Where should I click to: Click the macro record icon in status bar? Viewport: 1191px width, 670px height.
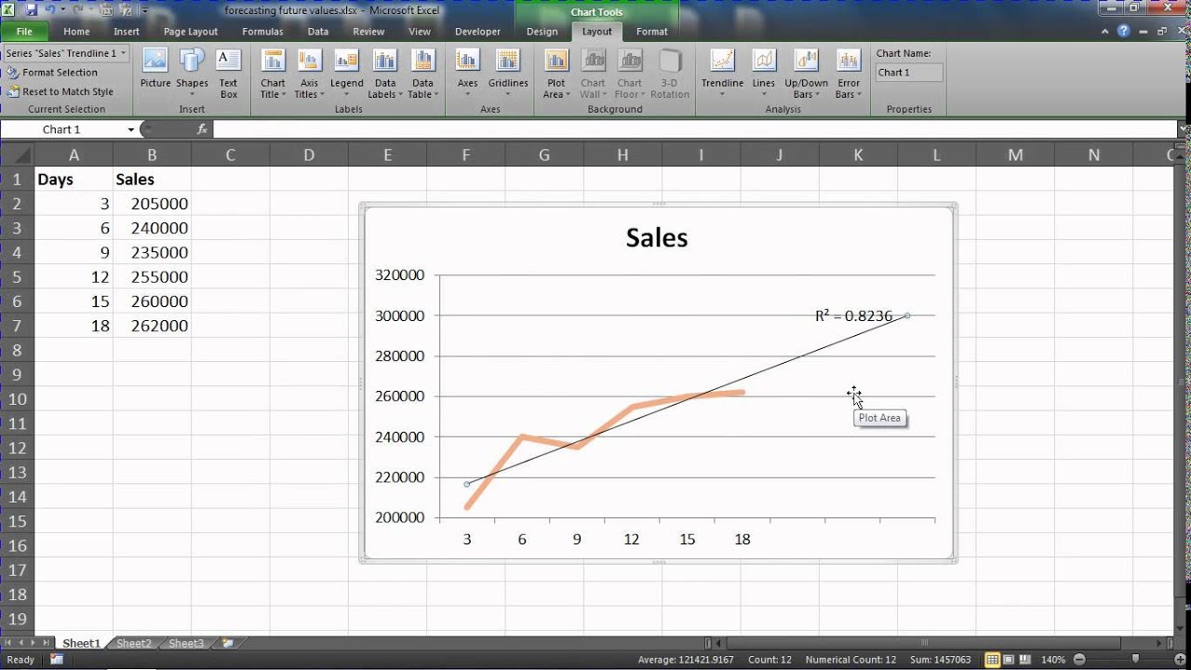point(57,660)
